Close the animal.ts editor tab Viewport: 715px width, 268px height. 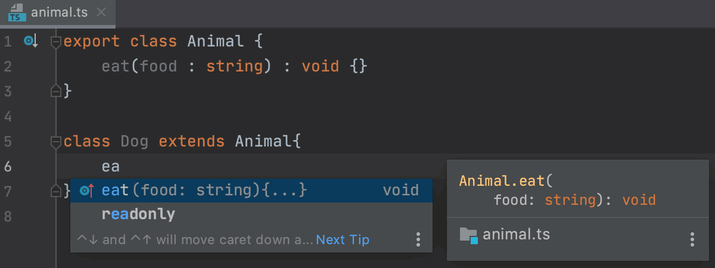tap(101, 12)
